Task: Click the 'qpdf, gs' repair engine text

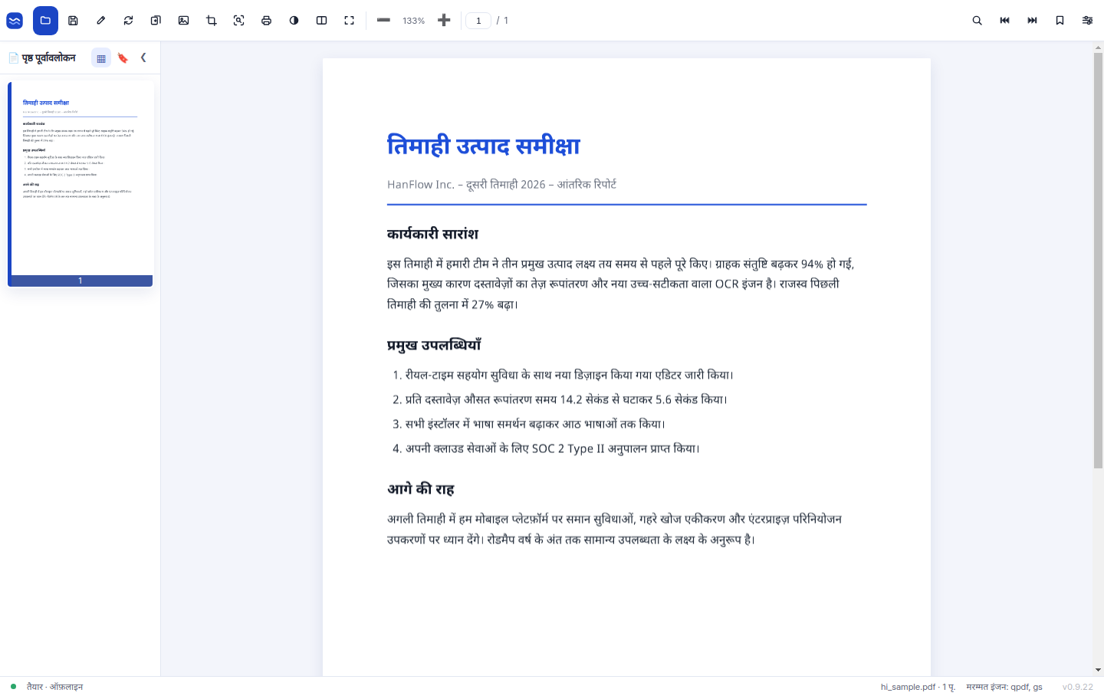Action: (x=1027, y=687)
